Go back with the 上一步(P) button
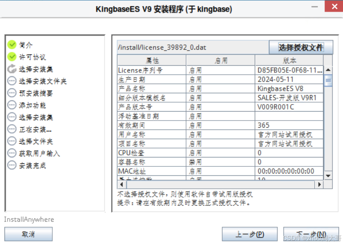This screenshot has height=244, width=343. tap(250, 234)
